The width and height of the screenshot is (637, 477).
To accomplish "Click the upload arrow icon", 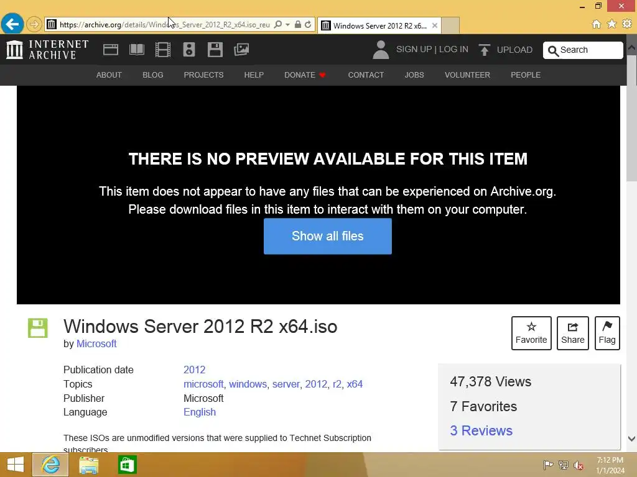I will click(x=484, y=50).
